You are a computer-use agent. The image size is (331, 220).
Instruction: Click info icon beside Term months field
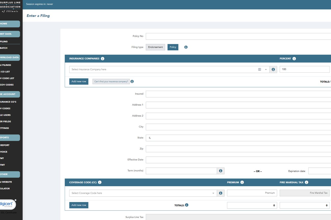click(220, 171)
